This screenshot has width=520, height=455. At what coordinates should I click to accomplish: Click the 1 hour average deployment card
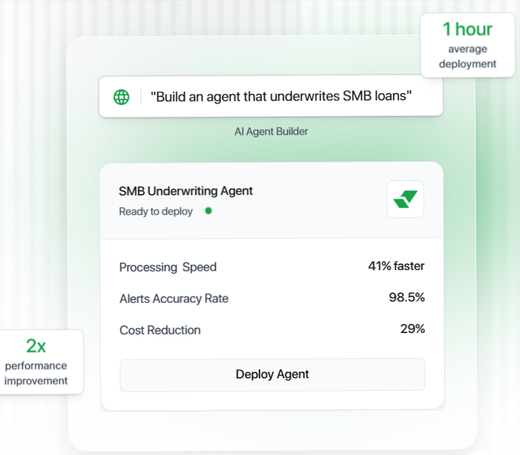click(x=468, y=45)
